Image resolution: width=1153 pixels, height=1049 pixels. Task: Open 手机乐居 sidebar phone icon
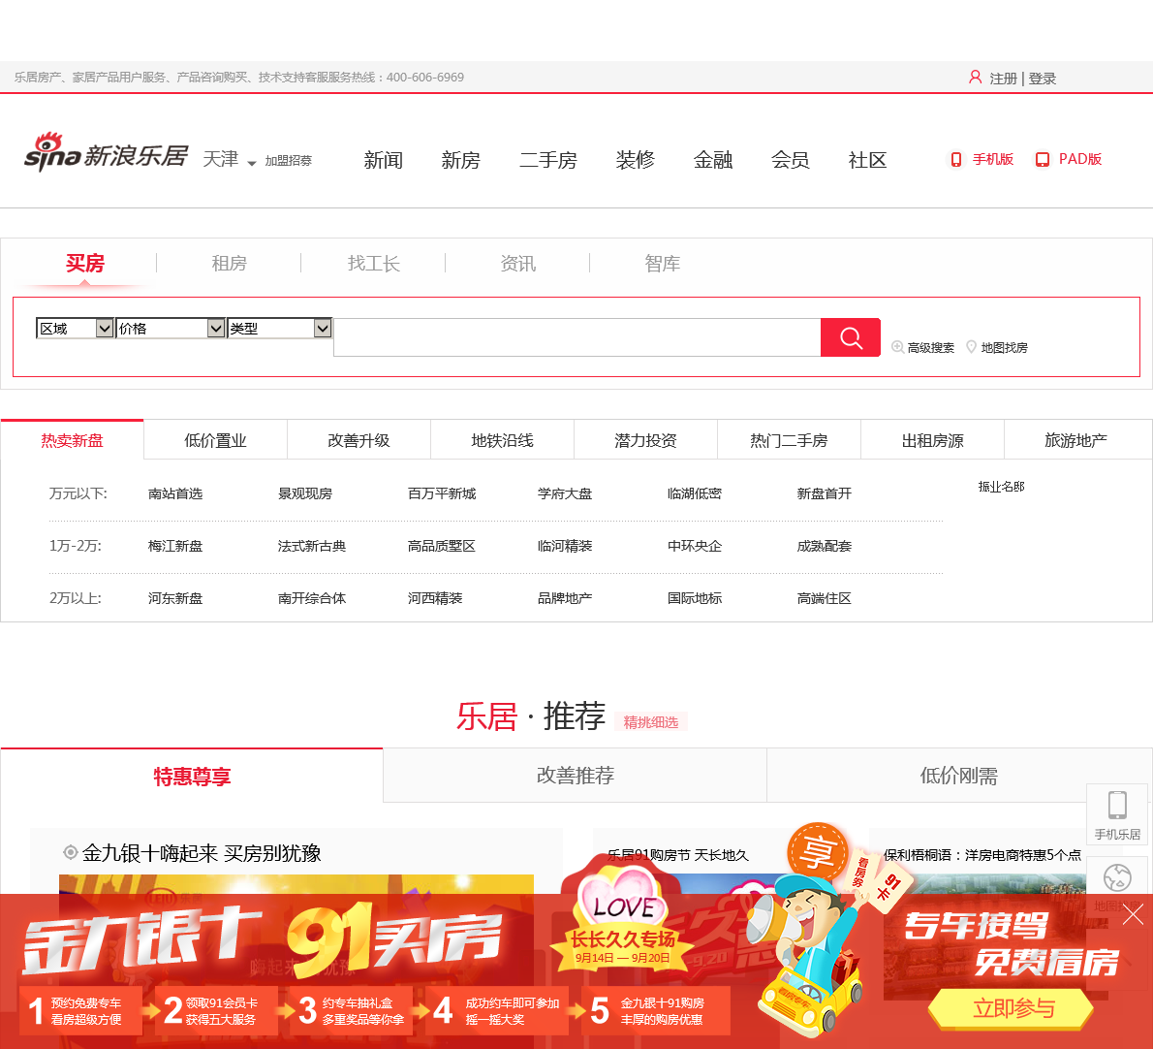tap(1117, 806)
